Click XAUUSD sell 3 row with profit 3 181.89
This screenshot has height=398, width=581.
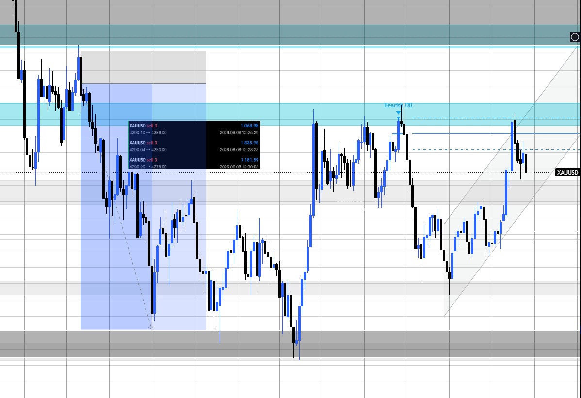[194, 163]
